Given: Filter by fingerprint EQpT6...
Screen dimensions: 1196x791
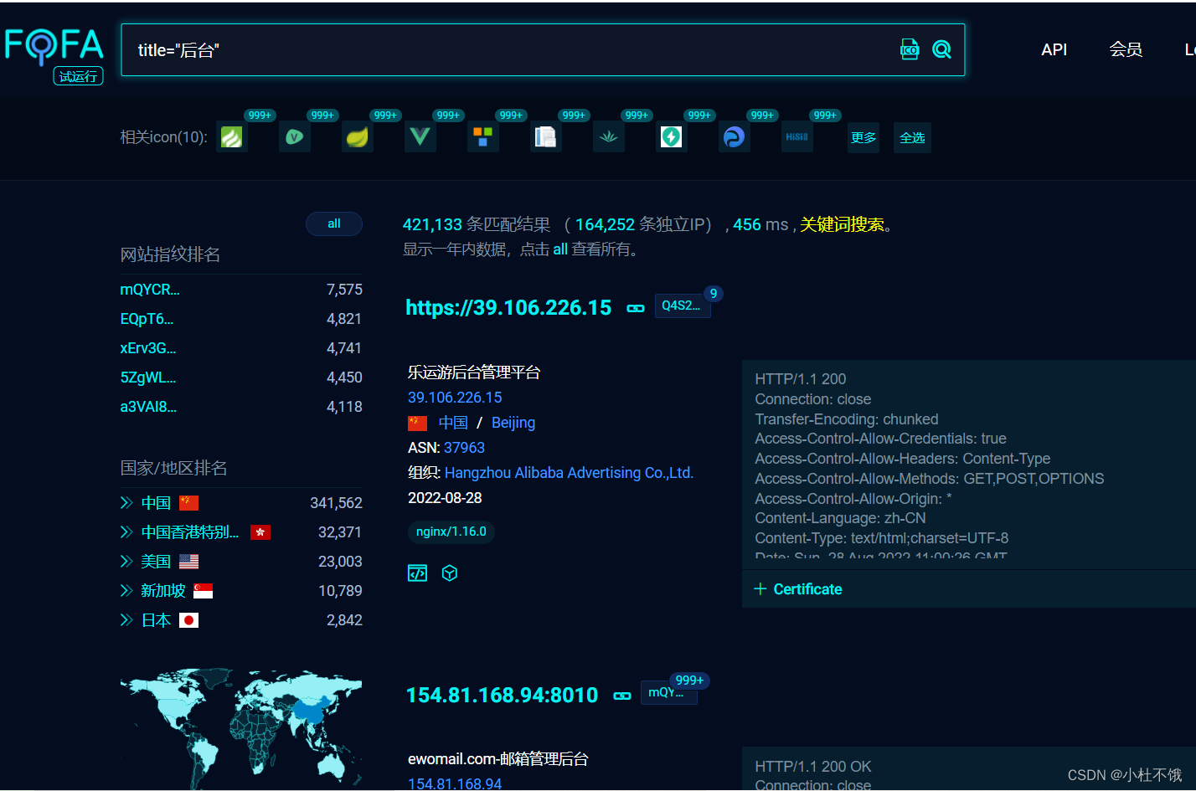Looking at the screenshot, I should pyautogui.click(x=147, y=319).
